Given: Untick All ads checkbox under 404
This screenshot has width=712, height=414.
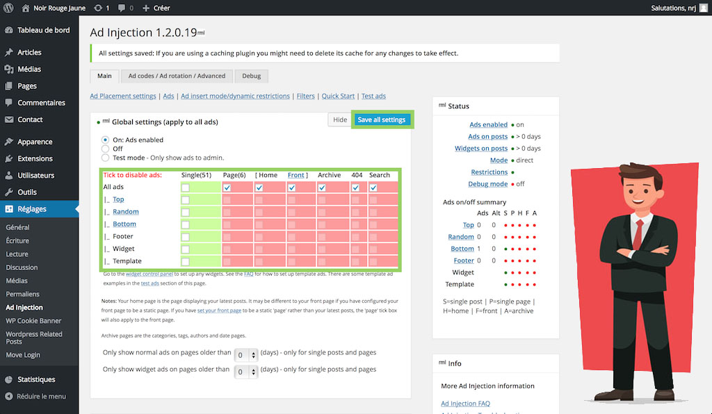Looking at the screenshot, I should coord(355,188).
